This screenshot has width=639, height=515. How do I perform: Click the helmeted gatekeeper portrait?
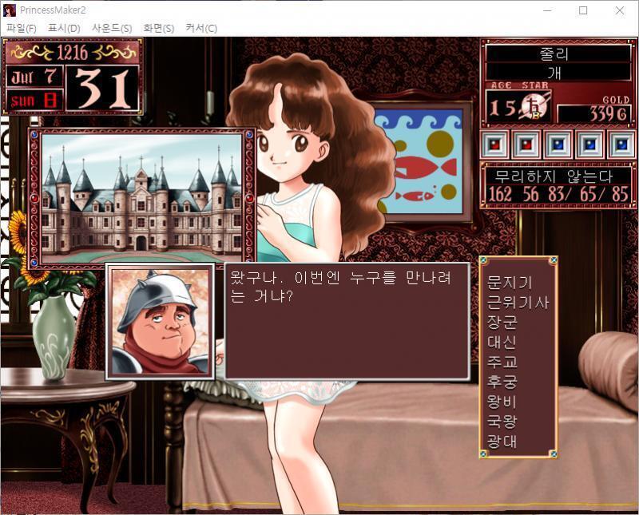[x=161, y=322]
